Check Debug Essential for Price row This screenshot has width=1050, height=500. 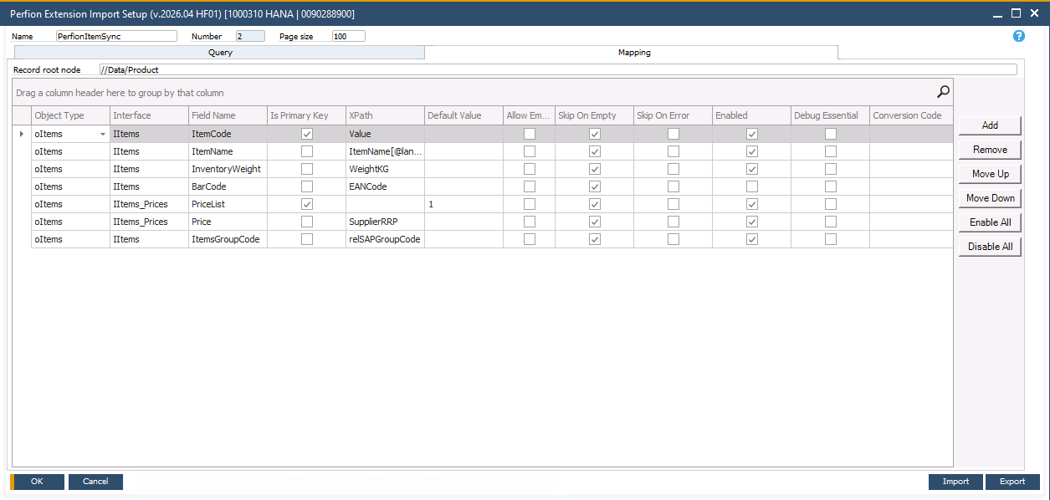(x=831, y=222)
